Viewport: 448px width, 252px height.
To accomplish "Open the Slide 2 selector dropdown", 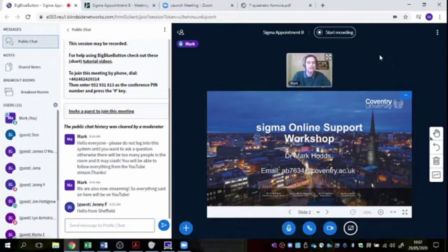I will [x=308, y=212].
